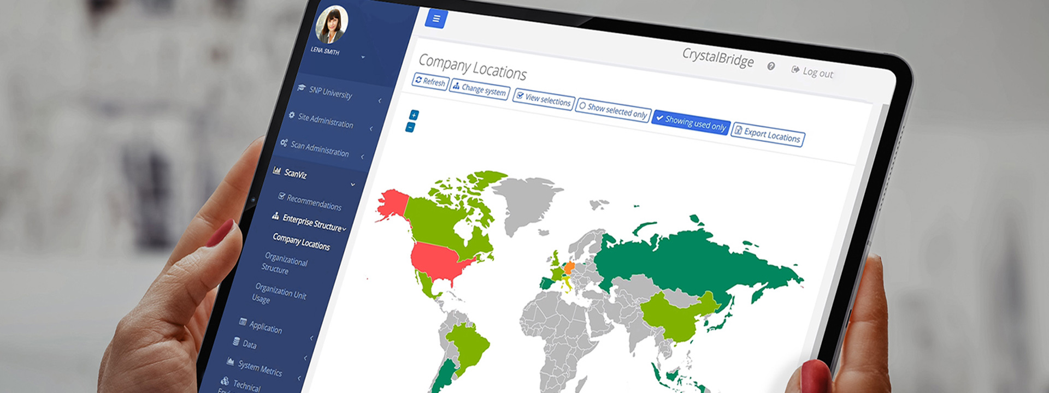Toggle Show selected only
1049x393 pixels.
click(613, 110)
